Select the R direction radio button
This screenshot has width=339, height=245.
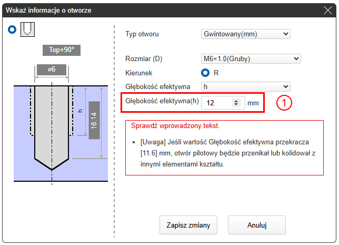point(206,73)
